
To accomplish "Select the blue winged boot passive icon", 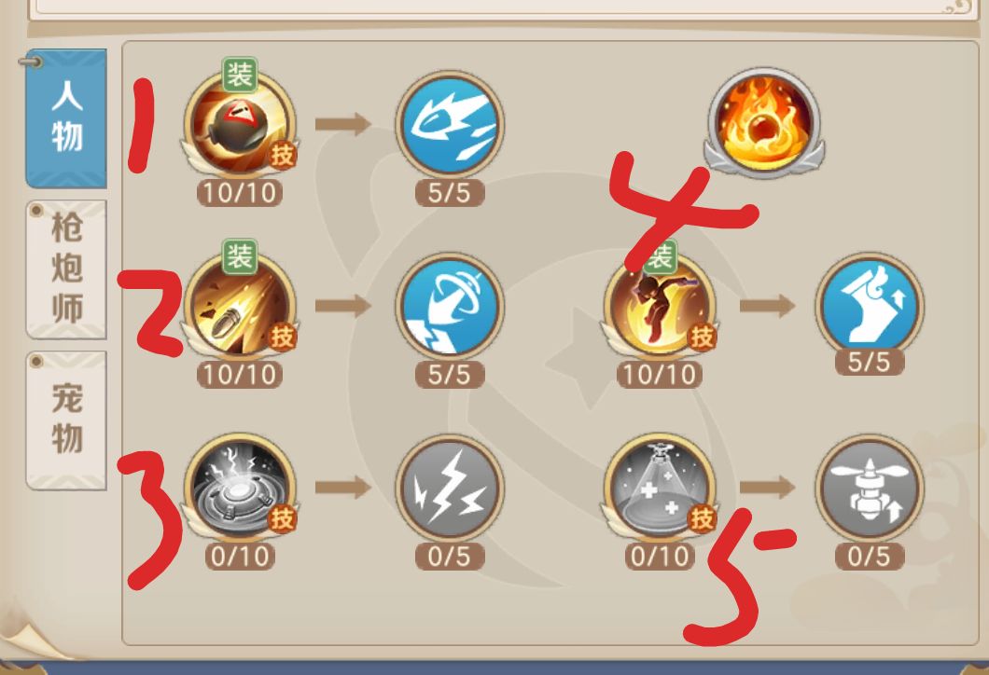I will pyautogui.click(x=870, y=305).
